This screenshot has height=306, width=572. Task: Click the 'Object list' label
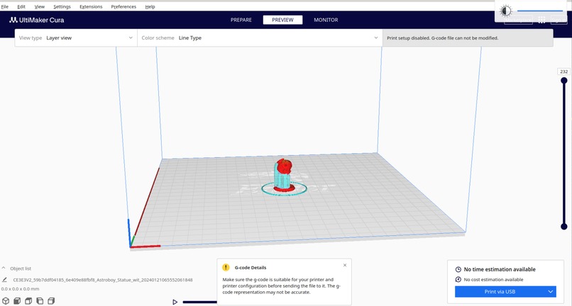pos(21,268)
